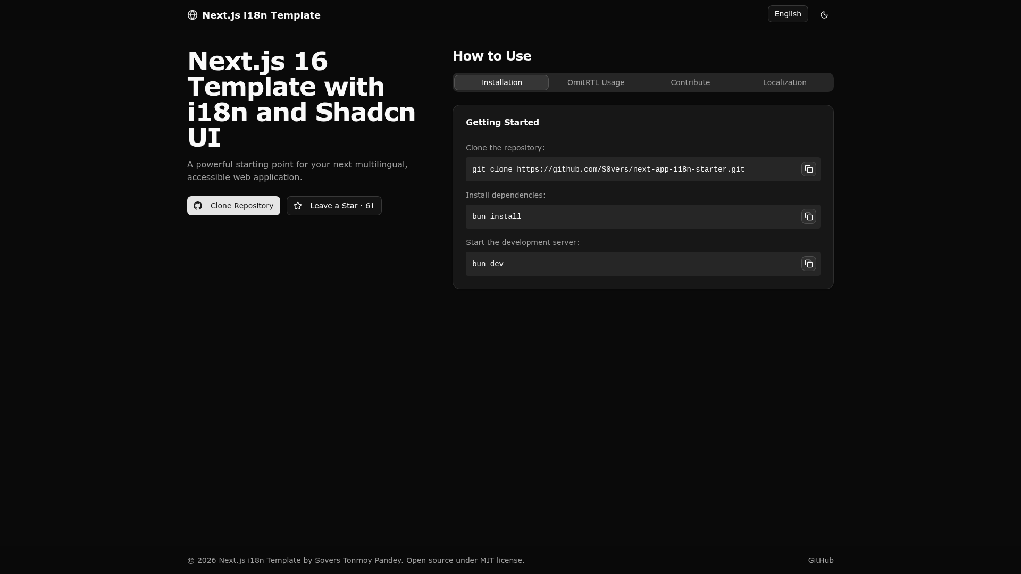The image size is (1021, 574).
Task: Click the 'bun install' code text
Action: click(497, 217)
